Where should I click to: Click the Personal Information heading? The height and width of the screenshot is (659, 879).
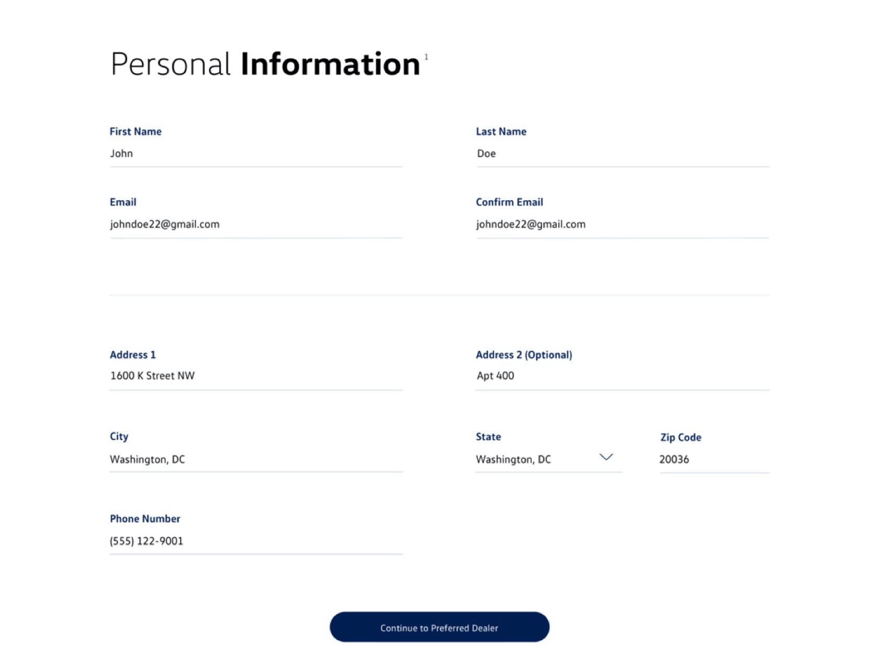(x=265, y=64)
